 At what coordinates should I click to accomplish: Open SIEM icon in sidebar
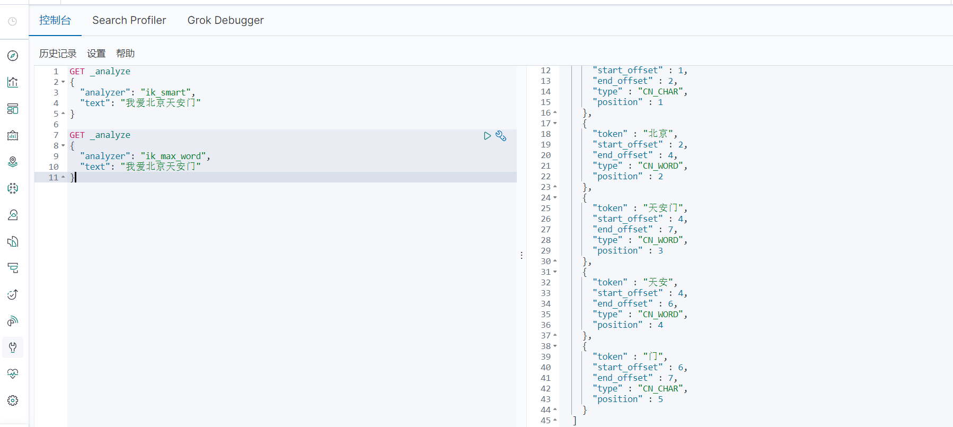pyautogui.click(x=13, y=321)
